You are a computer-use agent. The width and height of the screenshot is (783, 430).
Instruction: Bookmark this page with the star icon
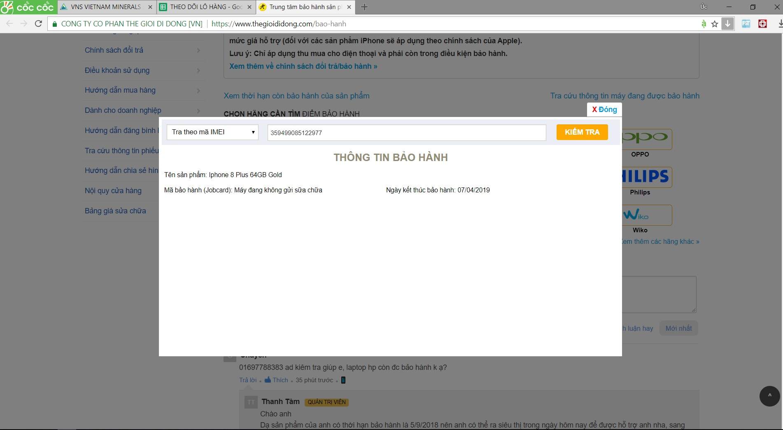[715, 24]
